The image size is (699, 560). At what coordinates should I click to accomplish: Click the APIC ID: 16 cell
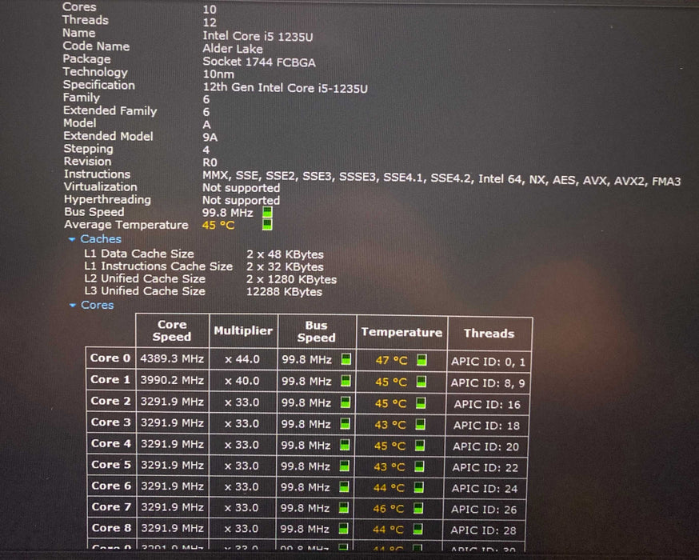click(x=487, y=404)
